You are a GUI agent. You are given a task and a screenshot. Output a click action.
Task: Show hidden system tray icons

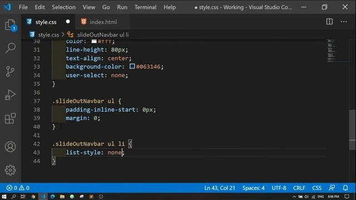[294, 196]
